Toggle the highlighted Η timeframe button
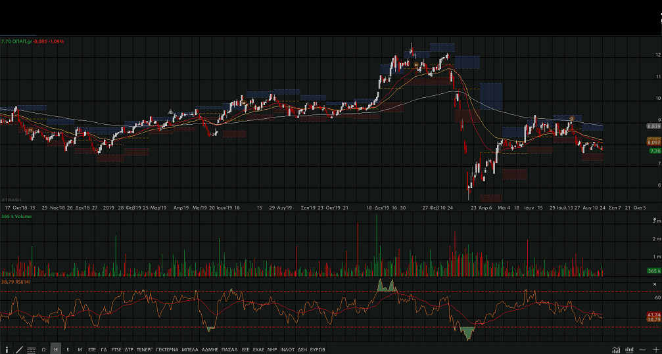The image size is (662, 354). click(56, 349)
